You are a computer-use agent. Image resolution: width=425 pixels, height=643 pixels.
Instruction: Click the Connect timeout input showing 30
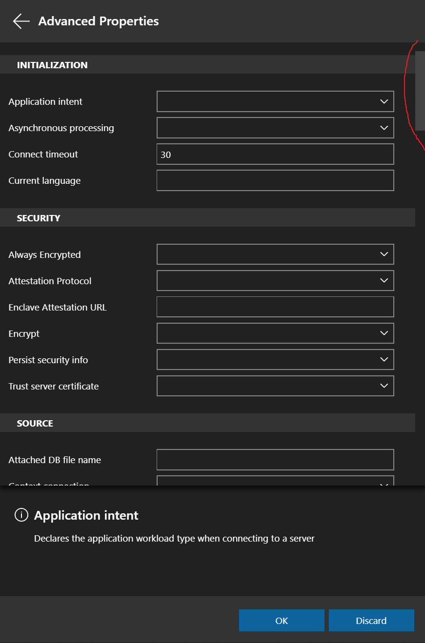coord(275,154)
